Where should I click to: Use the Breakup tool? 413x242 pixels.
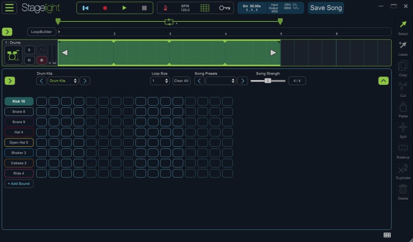[x=403, y=148]
